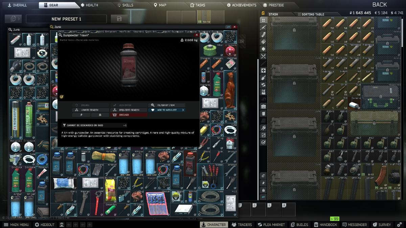
Task: Toggle the grid view icon atop stash sidebar
Action: 263,20
